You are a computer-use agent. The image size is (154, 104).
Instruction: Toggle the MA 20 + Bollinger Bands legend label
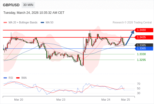[23, 23]
